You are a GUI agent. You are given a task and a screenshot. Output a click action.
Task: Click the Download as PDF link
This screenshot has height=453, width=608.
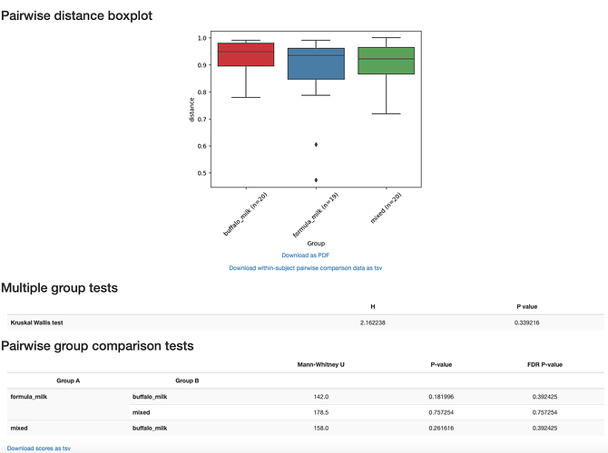tap(305, 255)
